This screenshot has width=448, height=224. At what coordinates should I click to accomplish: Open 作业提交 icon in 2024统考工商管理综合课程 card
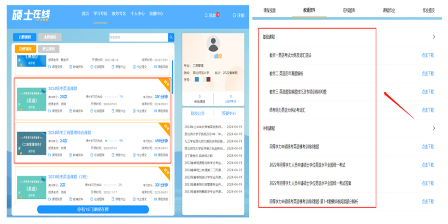pos(134,155)
